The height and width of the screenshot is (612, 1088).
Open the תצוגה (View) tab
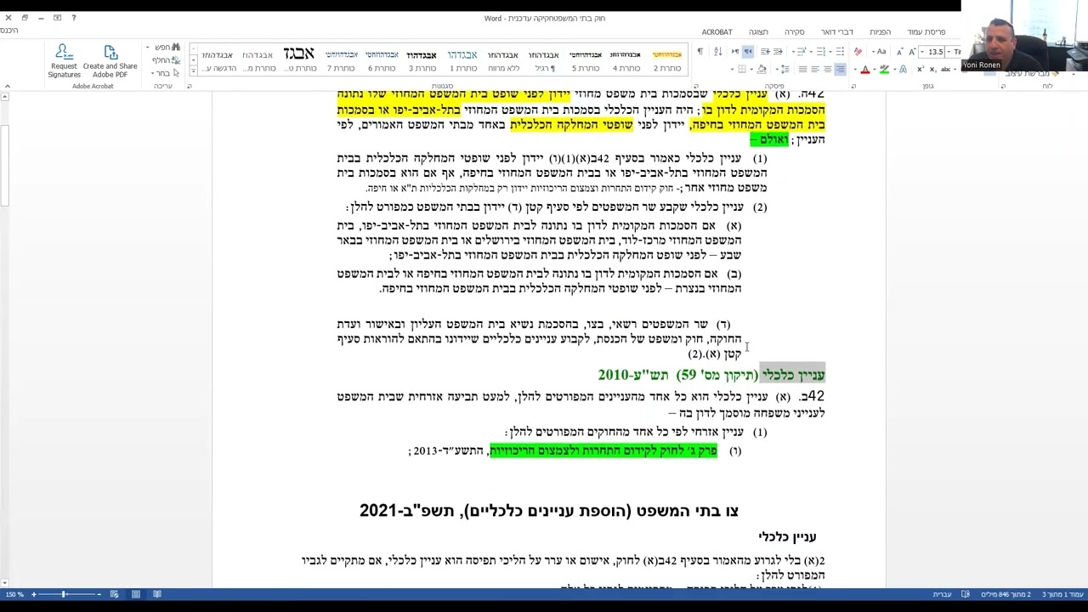pos(758,32)
